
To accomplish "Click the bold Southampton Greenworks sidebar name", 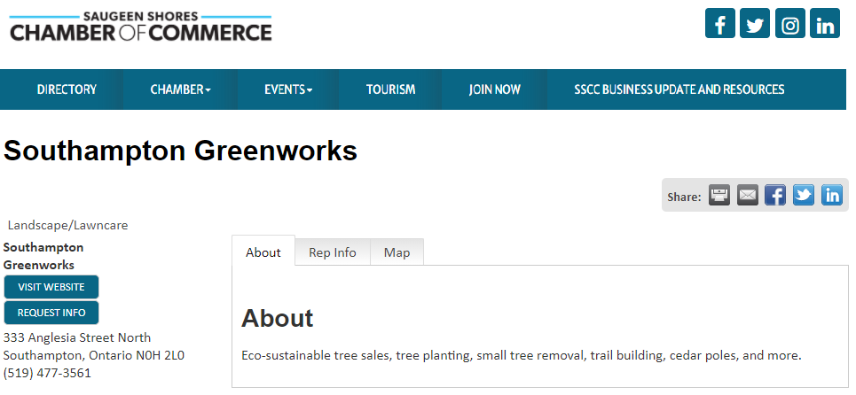I will click(43, 256).
